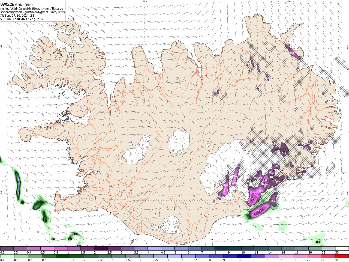349x262 pixels.
Task: Pick the lower legend swatch between 25 and 30
Action: click(x=328, y=256)
